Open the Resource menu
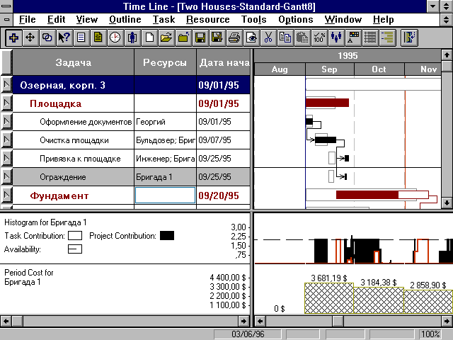453x340 pixels. click(207, 19)
